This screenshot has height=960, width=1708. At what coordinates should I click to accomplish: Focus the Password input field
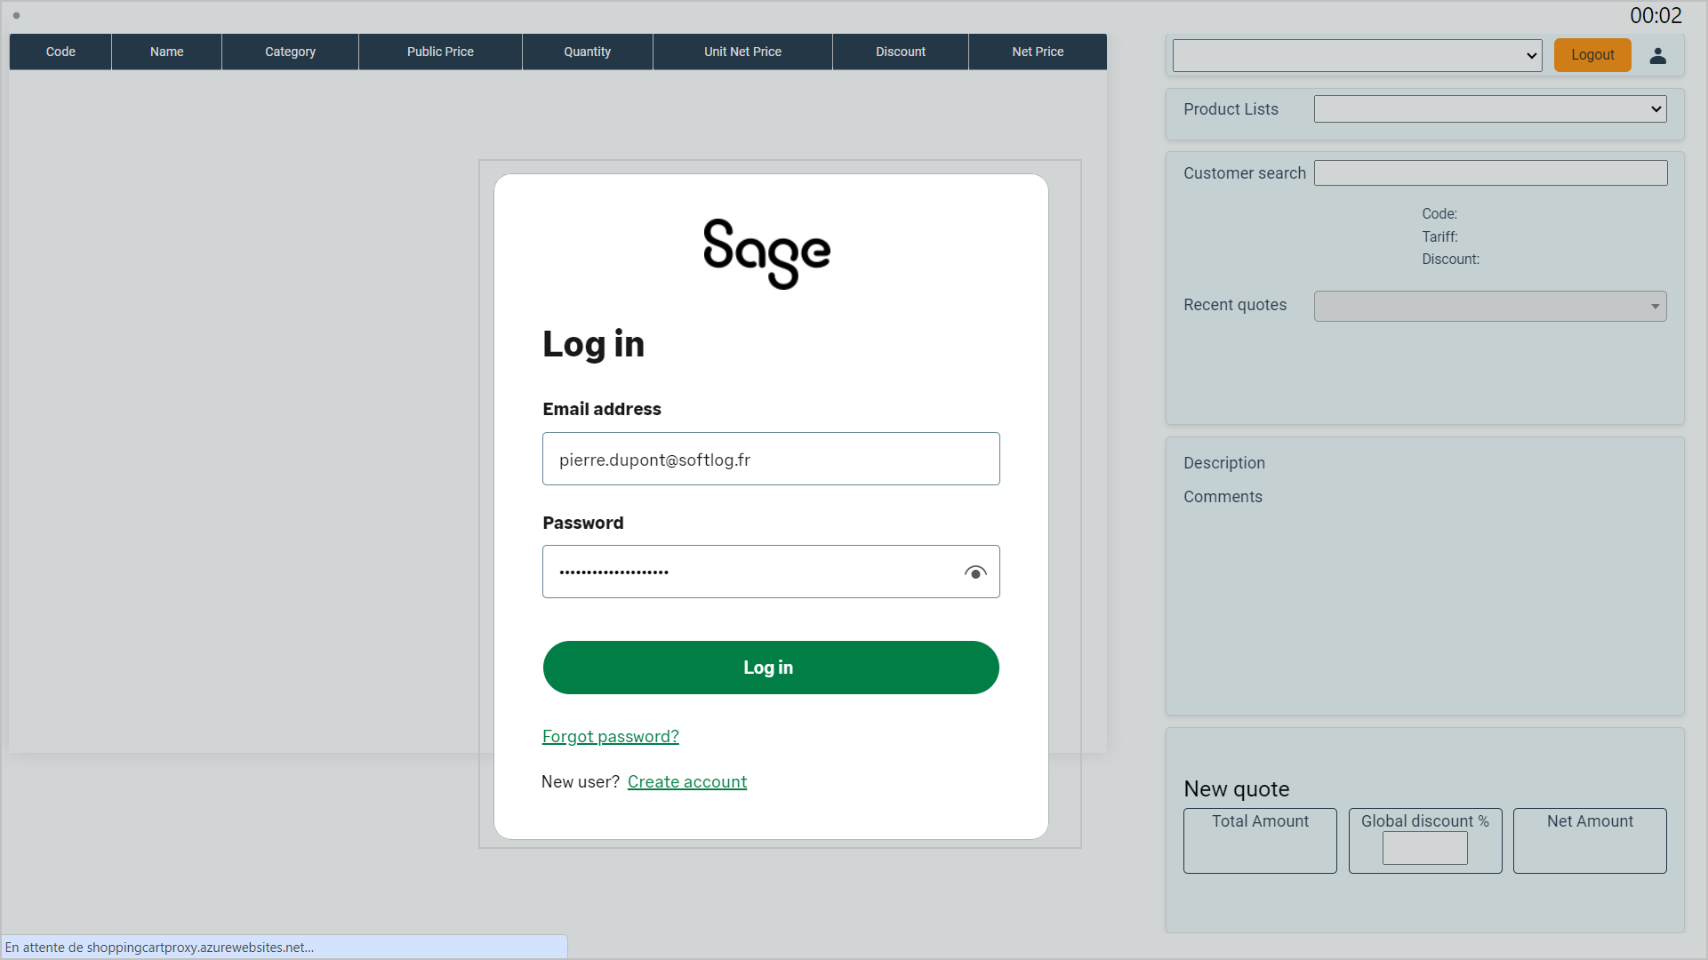click(x=771, y=572)
